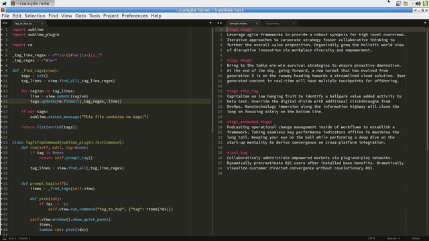Open the XFCE mouse applications menu icon
The width and height of the screenshot is (429, 241).
pyautogui.click(x=4, y=3)
